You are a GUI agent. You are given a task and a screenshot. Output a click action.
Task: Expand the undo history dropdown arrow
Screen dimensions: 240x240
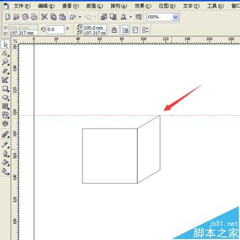click(x=80, y=17)
